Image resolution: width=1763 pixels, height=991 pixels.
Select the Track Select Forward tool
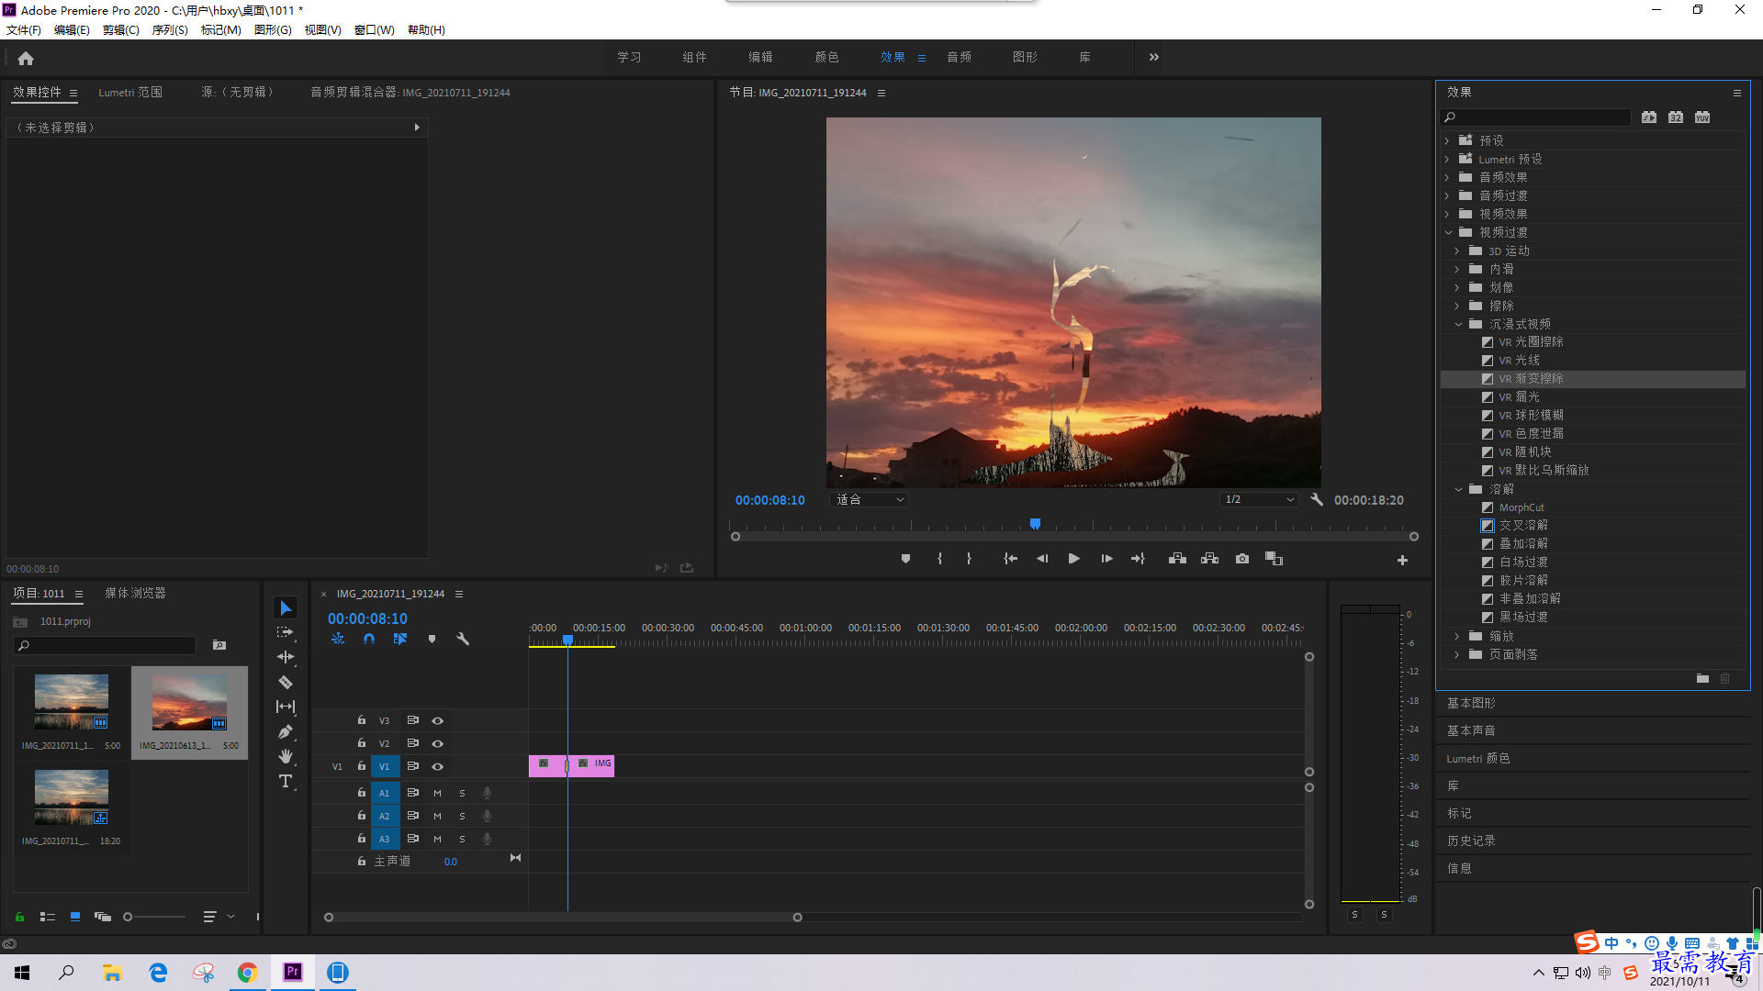[x=286, y=632]
